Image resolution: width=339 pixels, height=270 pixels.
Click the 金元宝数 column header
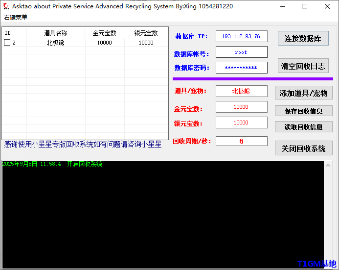[x=104, y=33]
